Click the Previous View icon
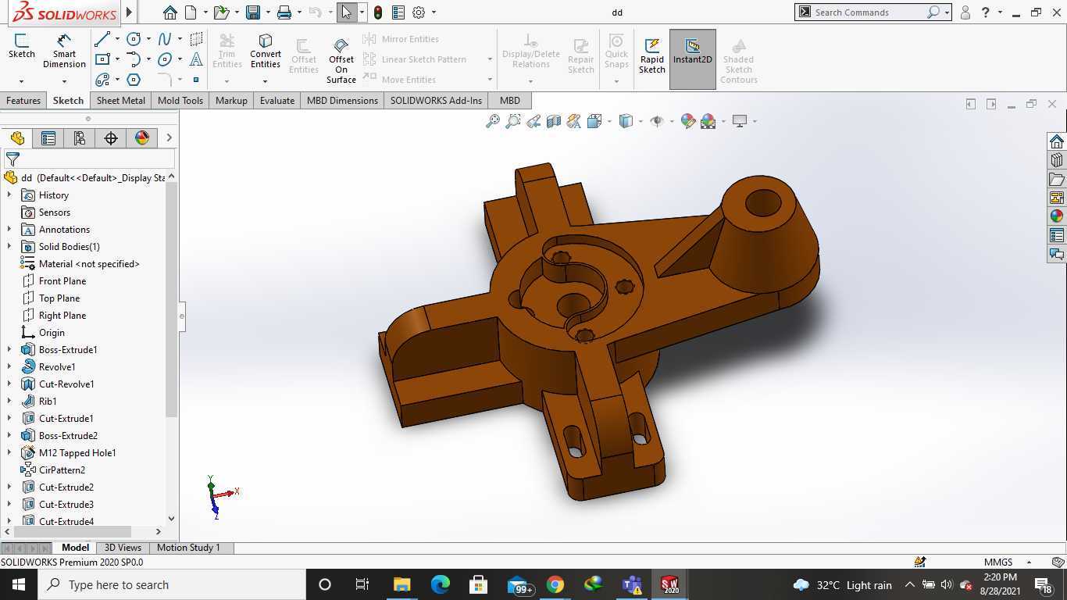 533,121
